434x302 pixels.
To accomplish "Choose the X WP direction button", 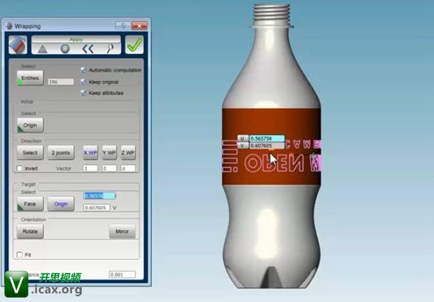I will pyautogui.click(x=90, y=153).
